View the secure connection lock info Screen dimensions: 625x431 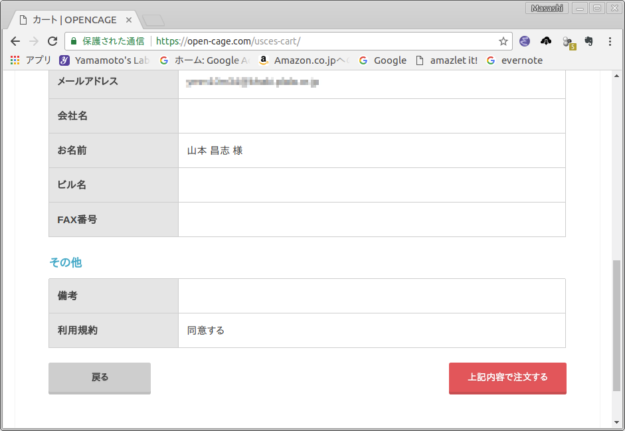pos(74,41)
